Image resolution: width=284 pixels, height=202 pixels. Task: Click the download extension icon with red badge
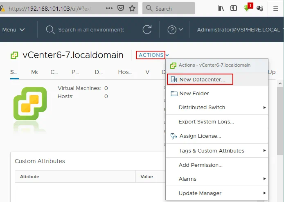pyautogui.click(x=248, y=7)
